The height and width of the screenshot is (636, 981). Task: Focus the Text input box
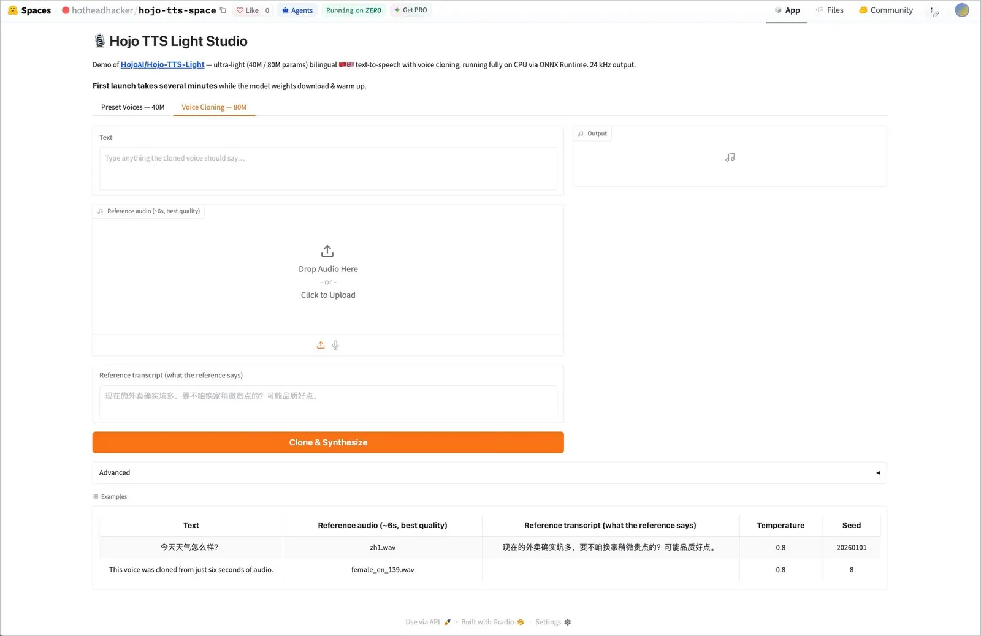328,168
